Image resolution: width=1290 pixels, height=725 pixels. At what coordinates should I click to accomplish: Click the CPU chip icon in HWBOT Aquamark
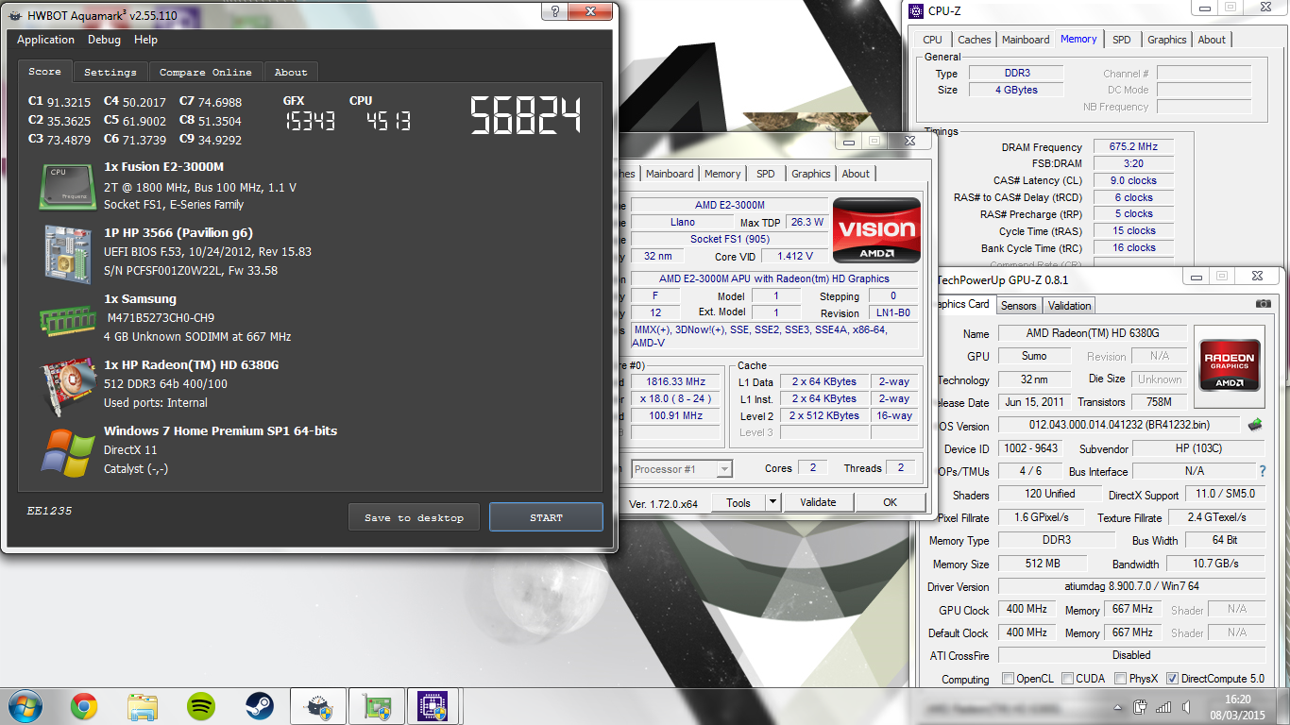tap(67, 186)
